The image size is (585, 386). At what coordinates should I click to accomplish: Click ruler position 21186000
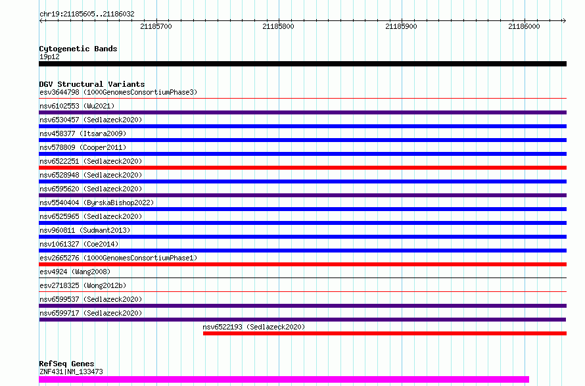point(524,26)
